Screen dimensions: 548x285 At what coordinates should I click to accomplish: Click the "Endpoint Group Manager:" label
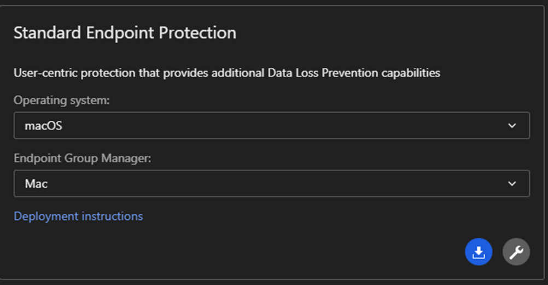82,159
